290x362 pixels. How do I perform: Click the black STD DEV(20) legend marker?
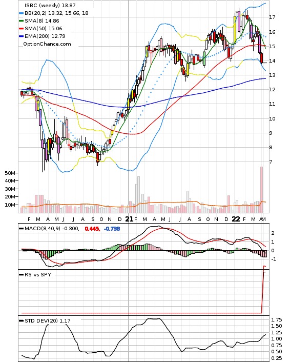pos(21,320)
